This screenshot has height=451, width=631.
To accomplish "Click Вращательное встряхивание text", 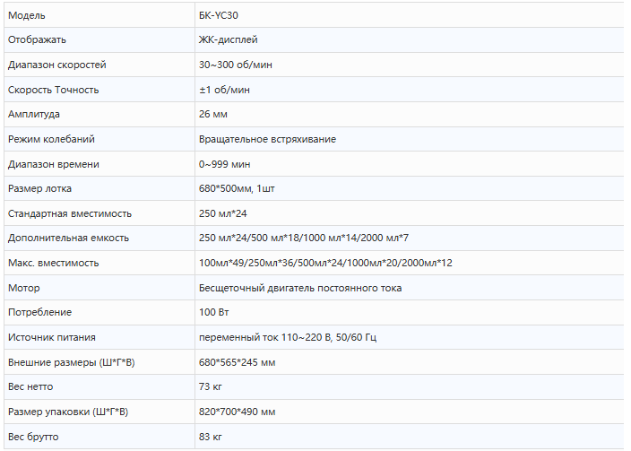I will 267,139.
